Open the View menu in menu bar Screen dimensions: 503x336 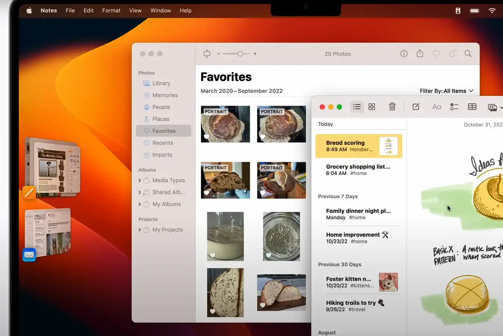coord(135,10)
